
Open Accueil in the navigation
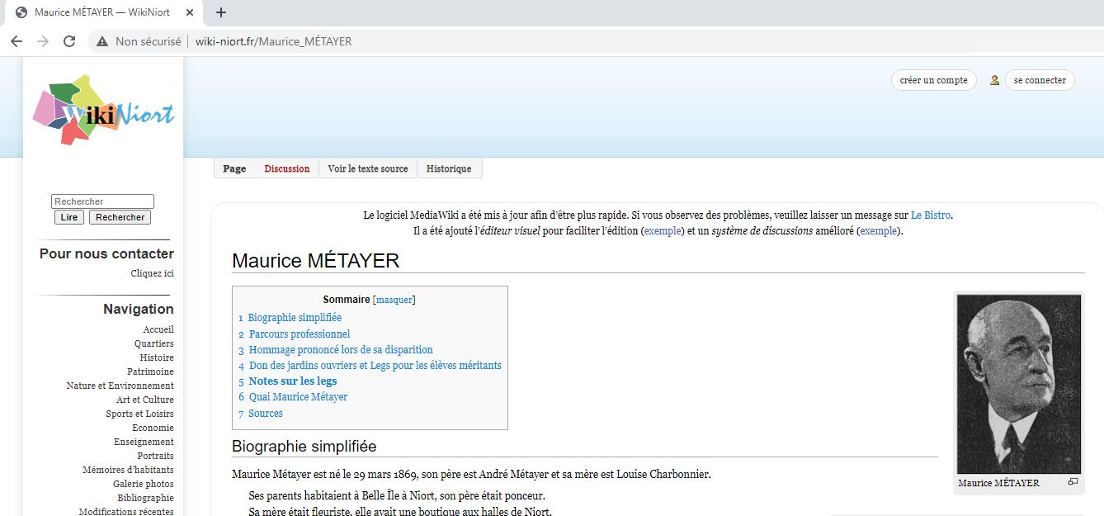[x=158, y=329]
